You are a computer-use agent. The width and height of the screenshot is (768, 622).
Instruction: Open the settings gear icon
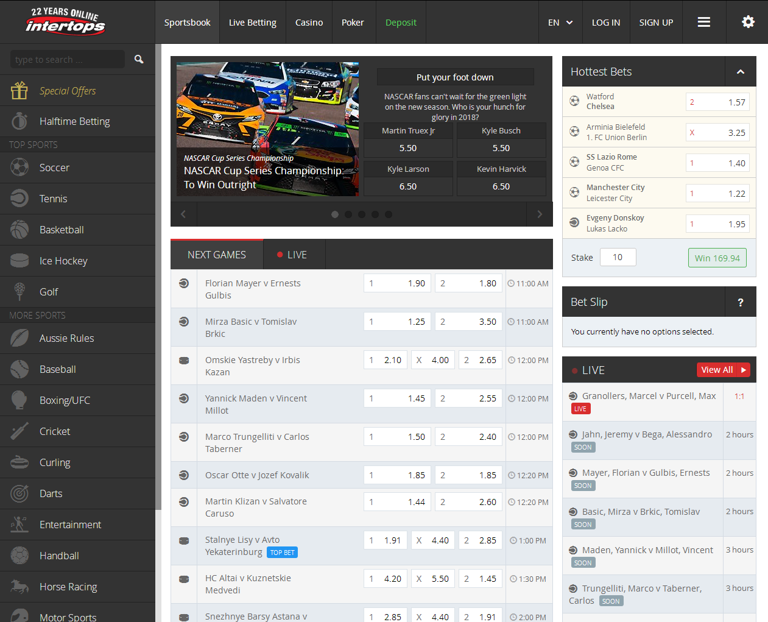coord(748,22)
